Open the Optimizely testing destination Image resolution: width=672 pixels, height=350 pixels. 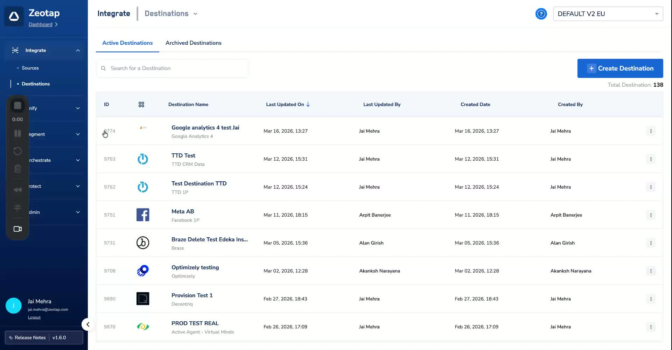click(x=195, y=267)
